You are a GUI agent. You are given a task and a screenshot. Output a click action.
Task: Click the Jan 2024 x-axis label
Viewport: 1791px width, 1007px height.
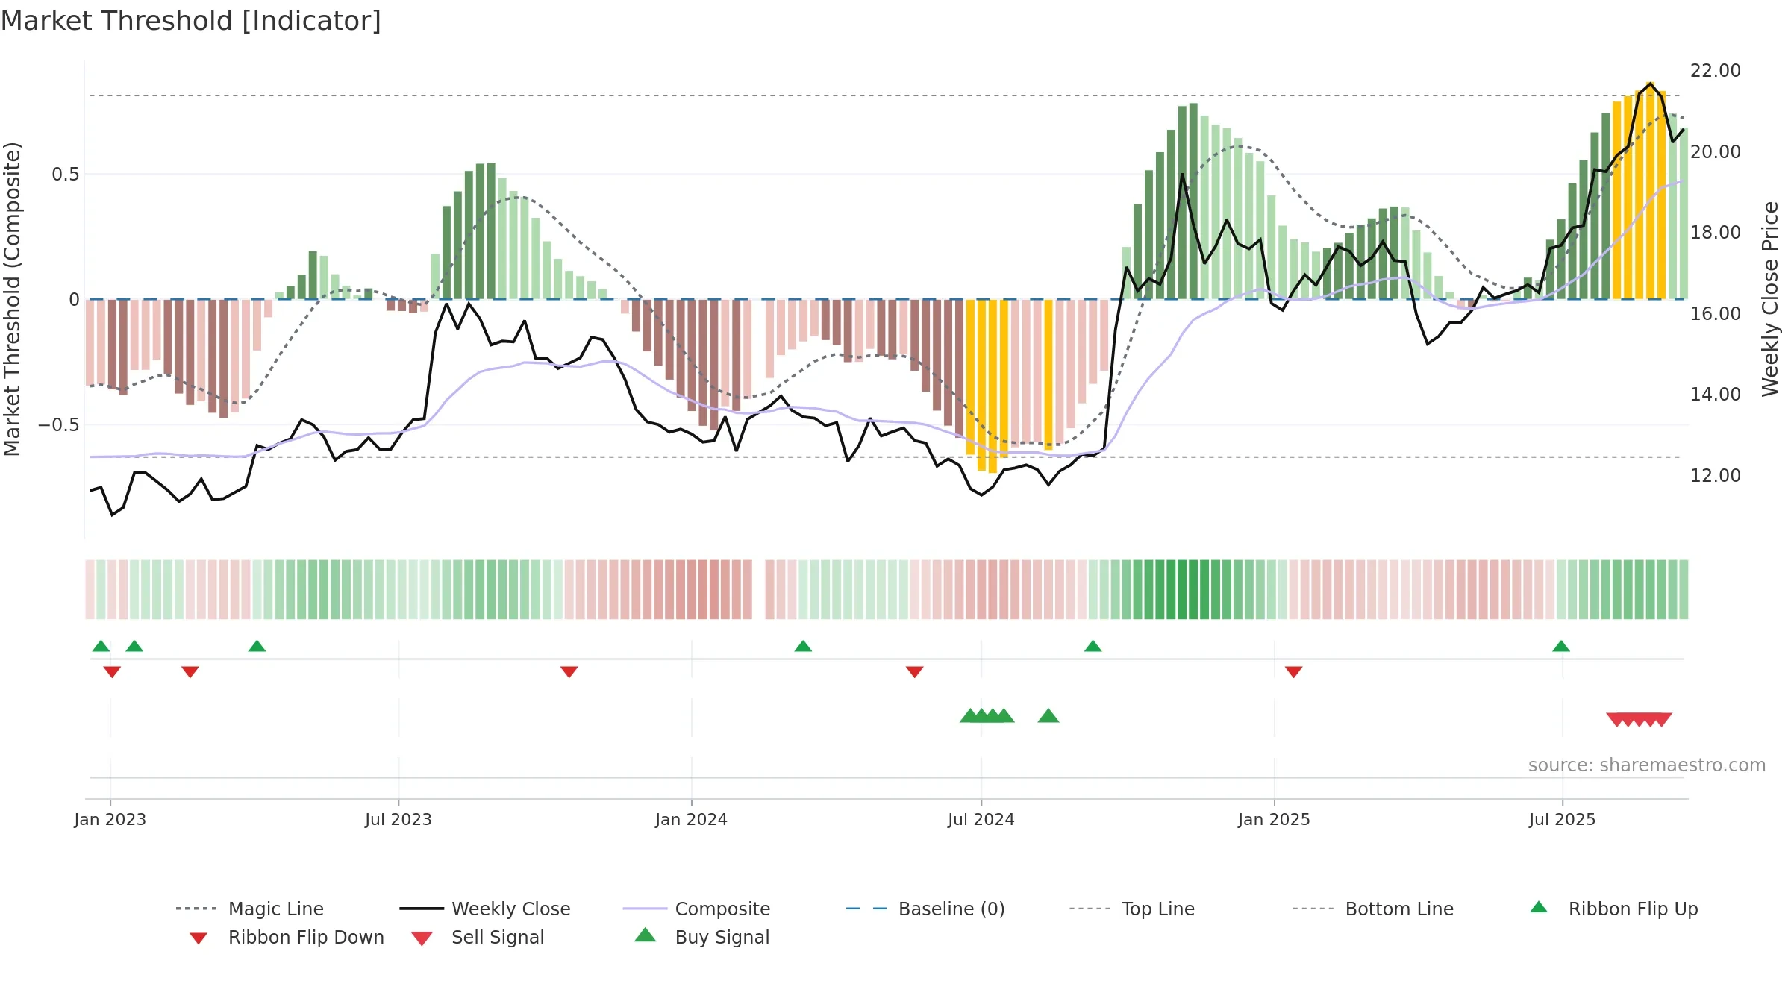pos(692,820)
